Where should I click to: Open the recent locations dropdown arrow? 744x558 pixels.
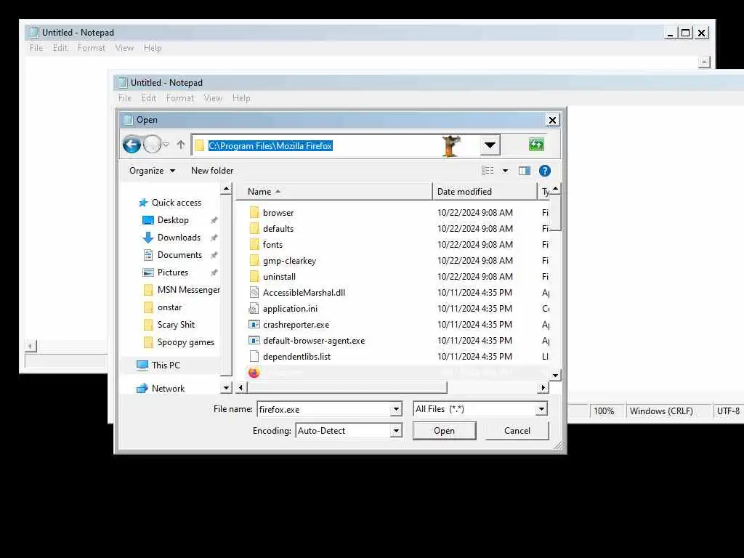[166, 145]
